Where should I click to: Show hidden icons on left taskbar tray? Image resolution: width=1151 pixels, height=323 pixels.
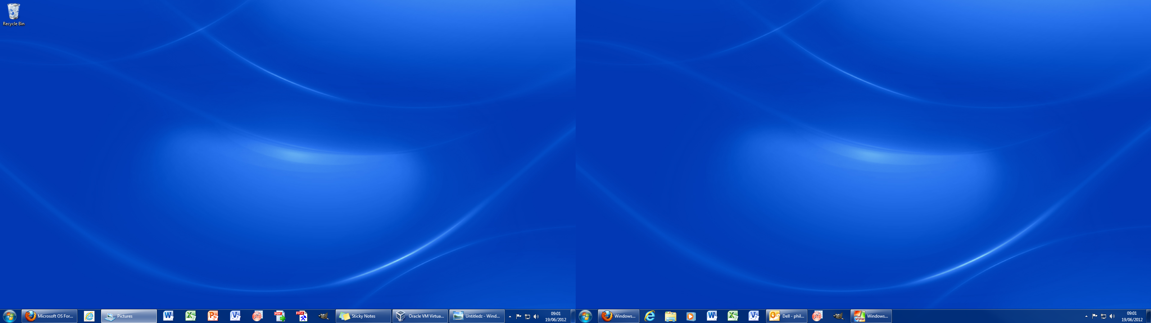pos(510,316)
